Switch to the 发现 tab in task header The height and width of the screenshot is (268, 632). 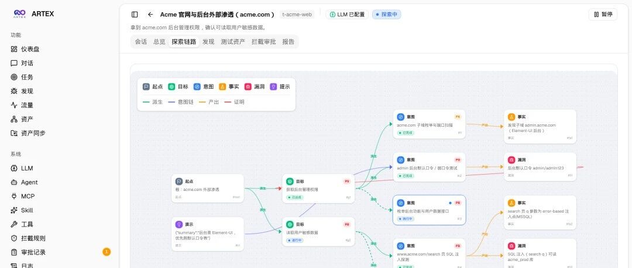coord(208,41)
